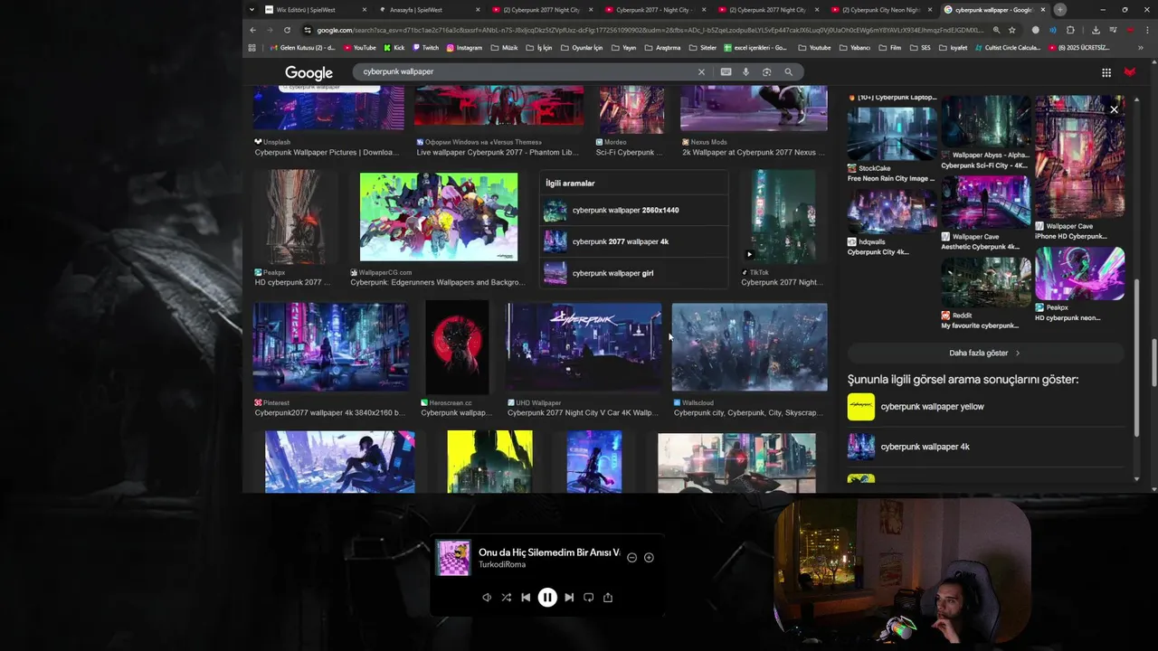Clear the Google search box text
Screen dimensions: 1158x651
click(701, 71)
